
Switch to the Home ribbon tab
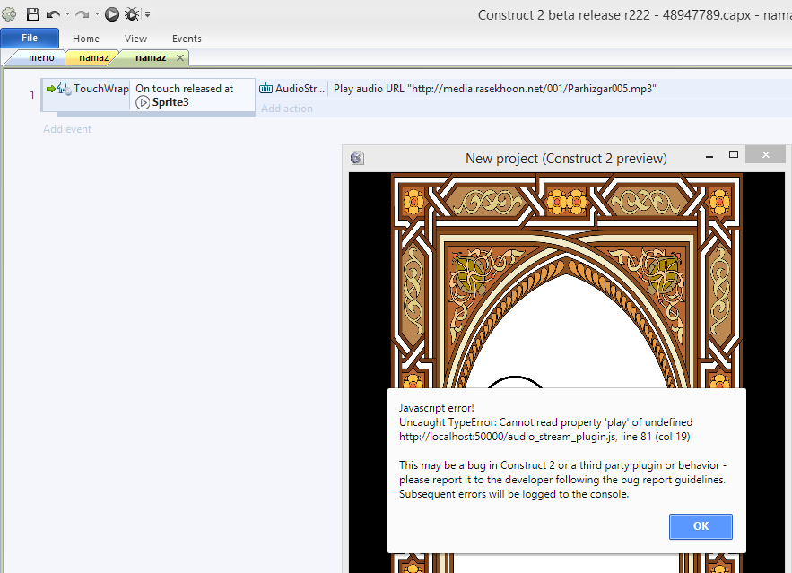(x=86, y=39)
